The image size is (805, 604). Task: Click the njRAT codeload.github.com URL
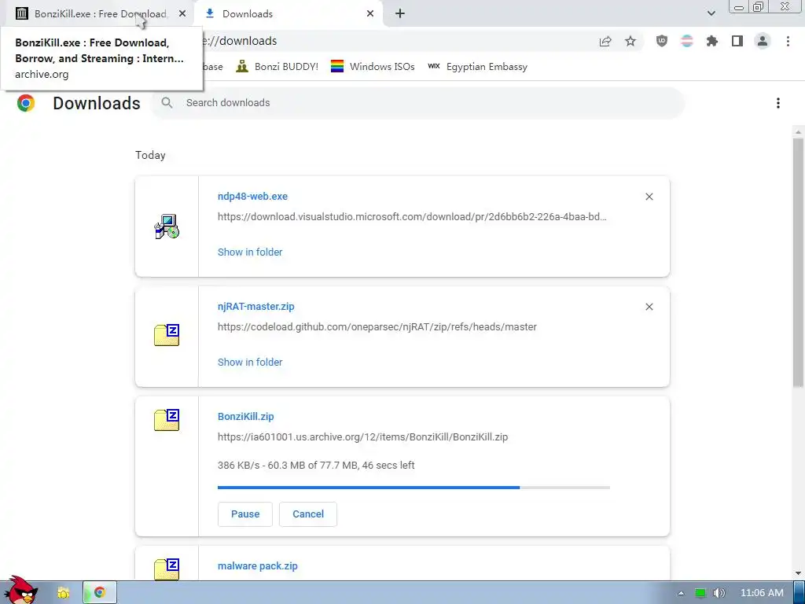click(x=377, y=326)
